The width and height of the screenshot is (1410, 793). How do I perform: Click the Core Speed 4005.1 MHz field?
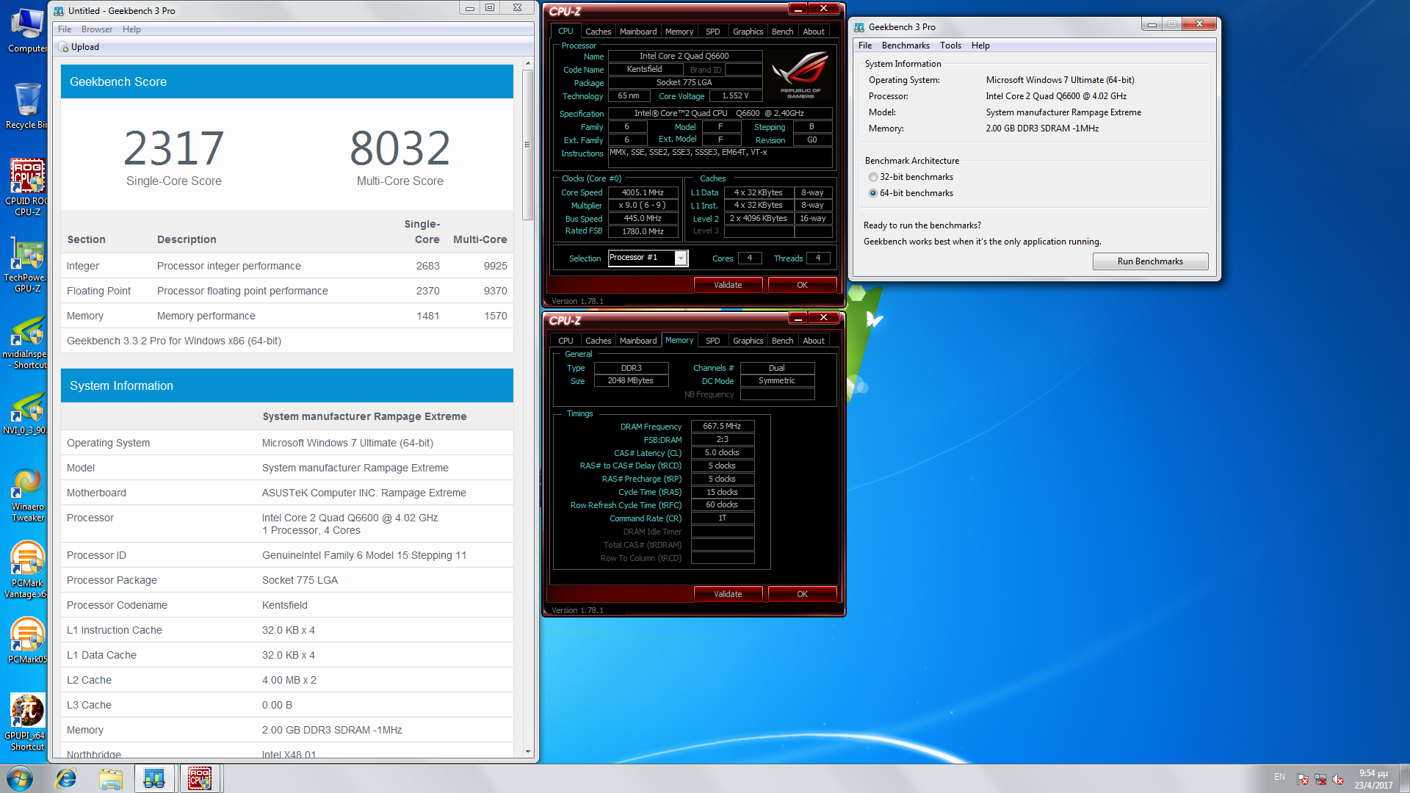coord(643,192)
